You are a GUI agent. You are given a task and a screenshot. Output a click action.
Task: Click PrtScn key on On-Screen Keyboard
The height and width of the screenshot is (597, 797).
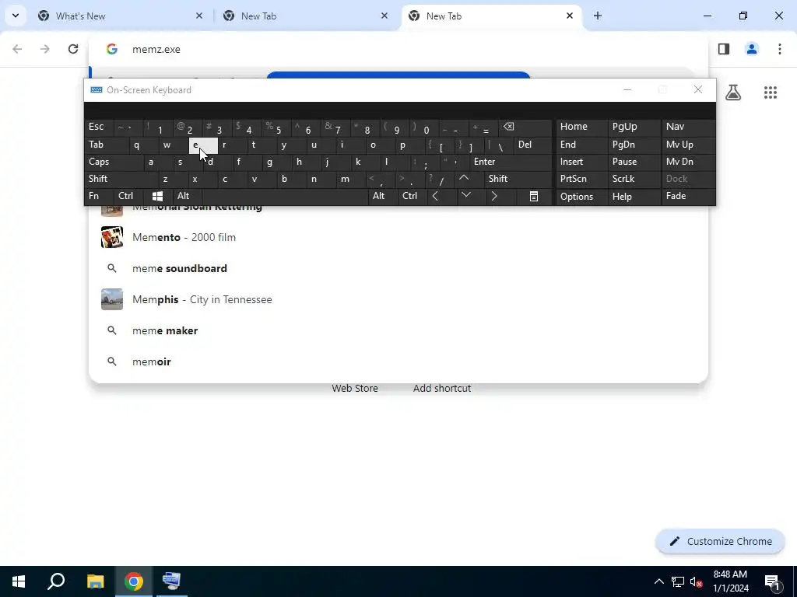581,179
